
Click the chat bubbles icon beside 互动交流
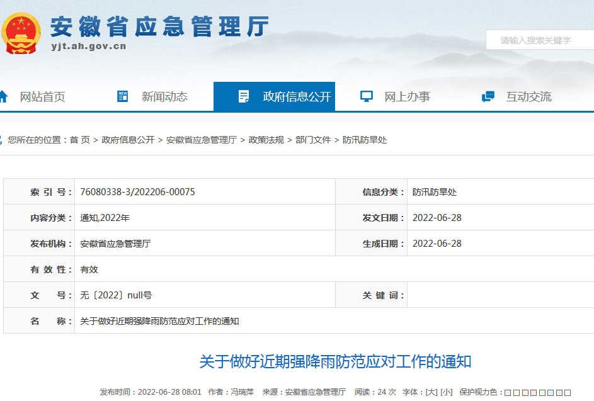(x=488, y=96)
